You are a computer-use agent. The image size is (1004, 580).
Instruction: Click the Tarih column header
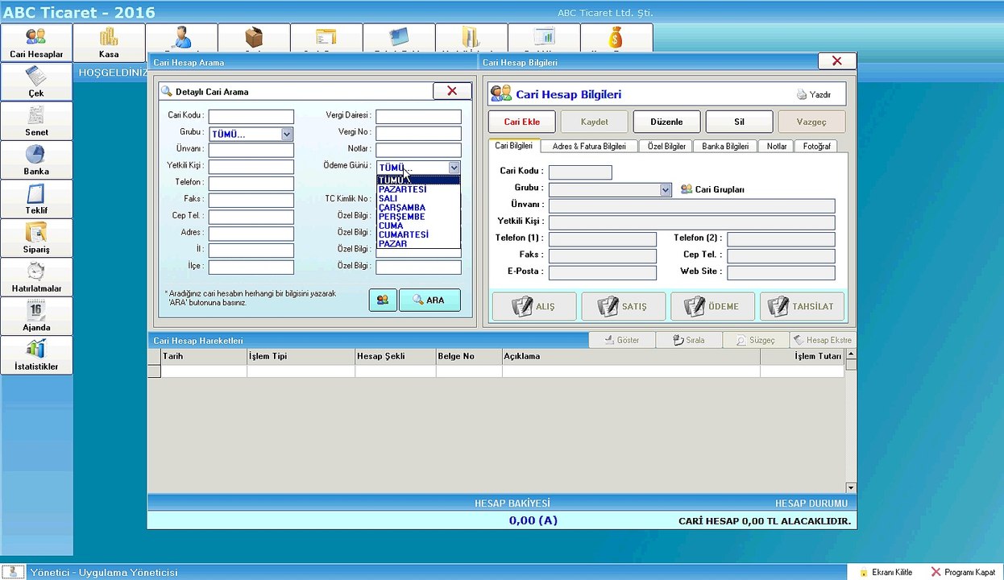coord(204,356)
